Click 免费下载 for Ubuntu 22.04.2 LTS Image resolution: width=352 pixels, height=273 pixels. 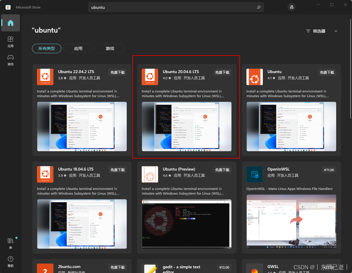point(118,72)
